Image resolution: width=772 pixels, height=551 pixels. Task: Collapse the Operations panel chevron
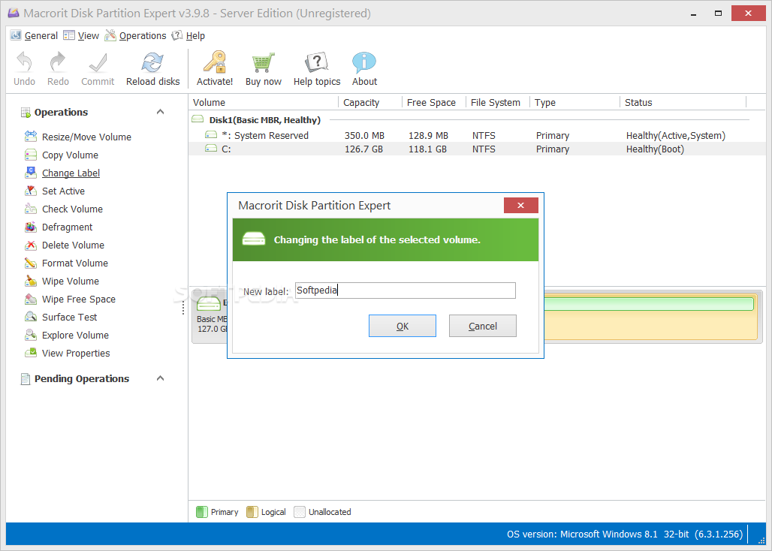coord(160,112)
